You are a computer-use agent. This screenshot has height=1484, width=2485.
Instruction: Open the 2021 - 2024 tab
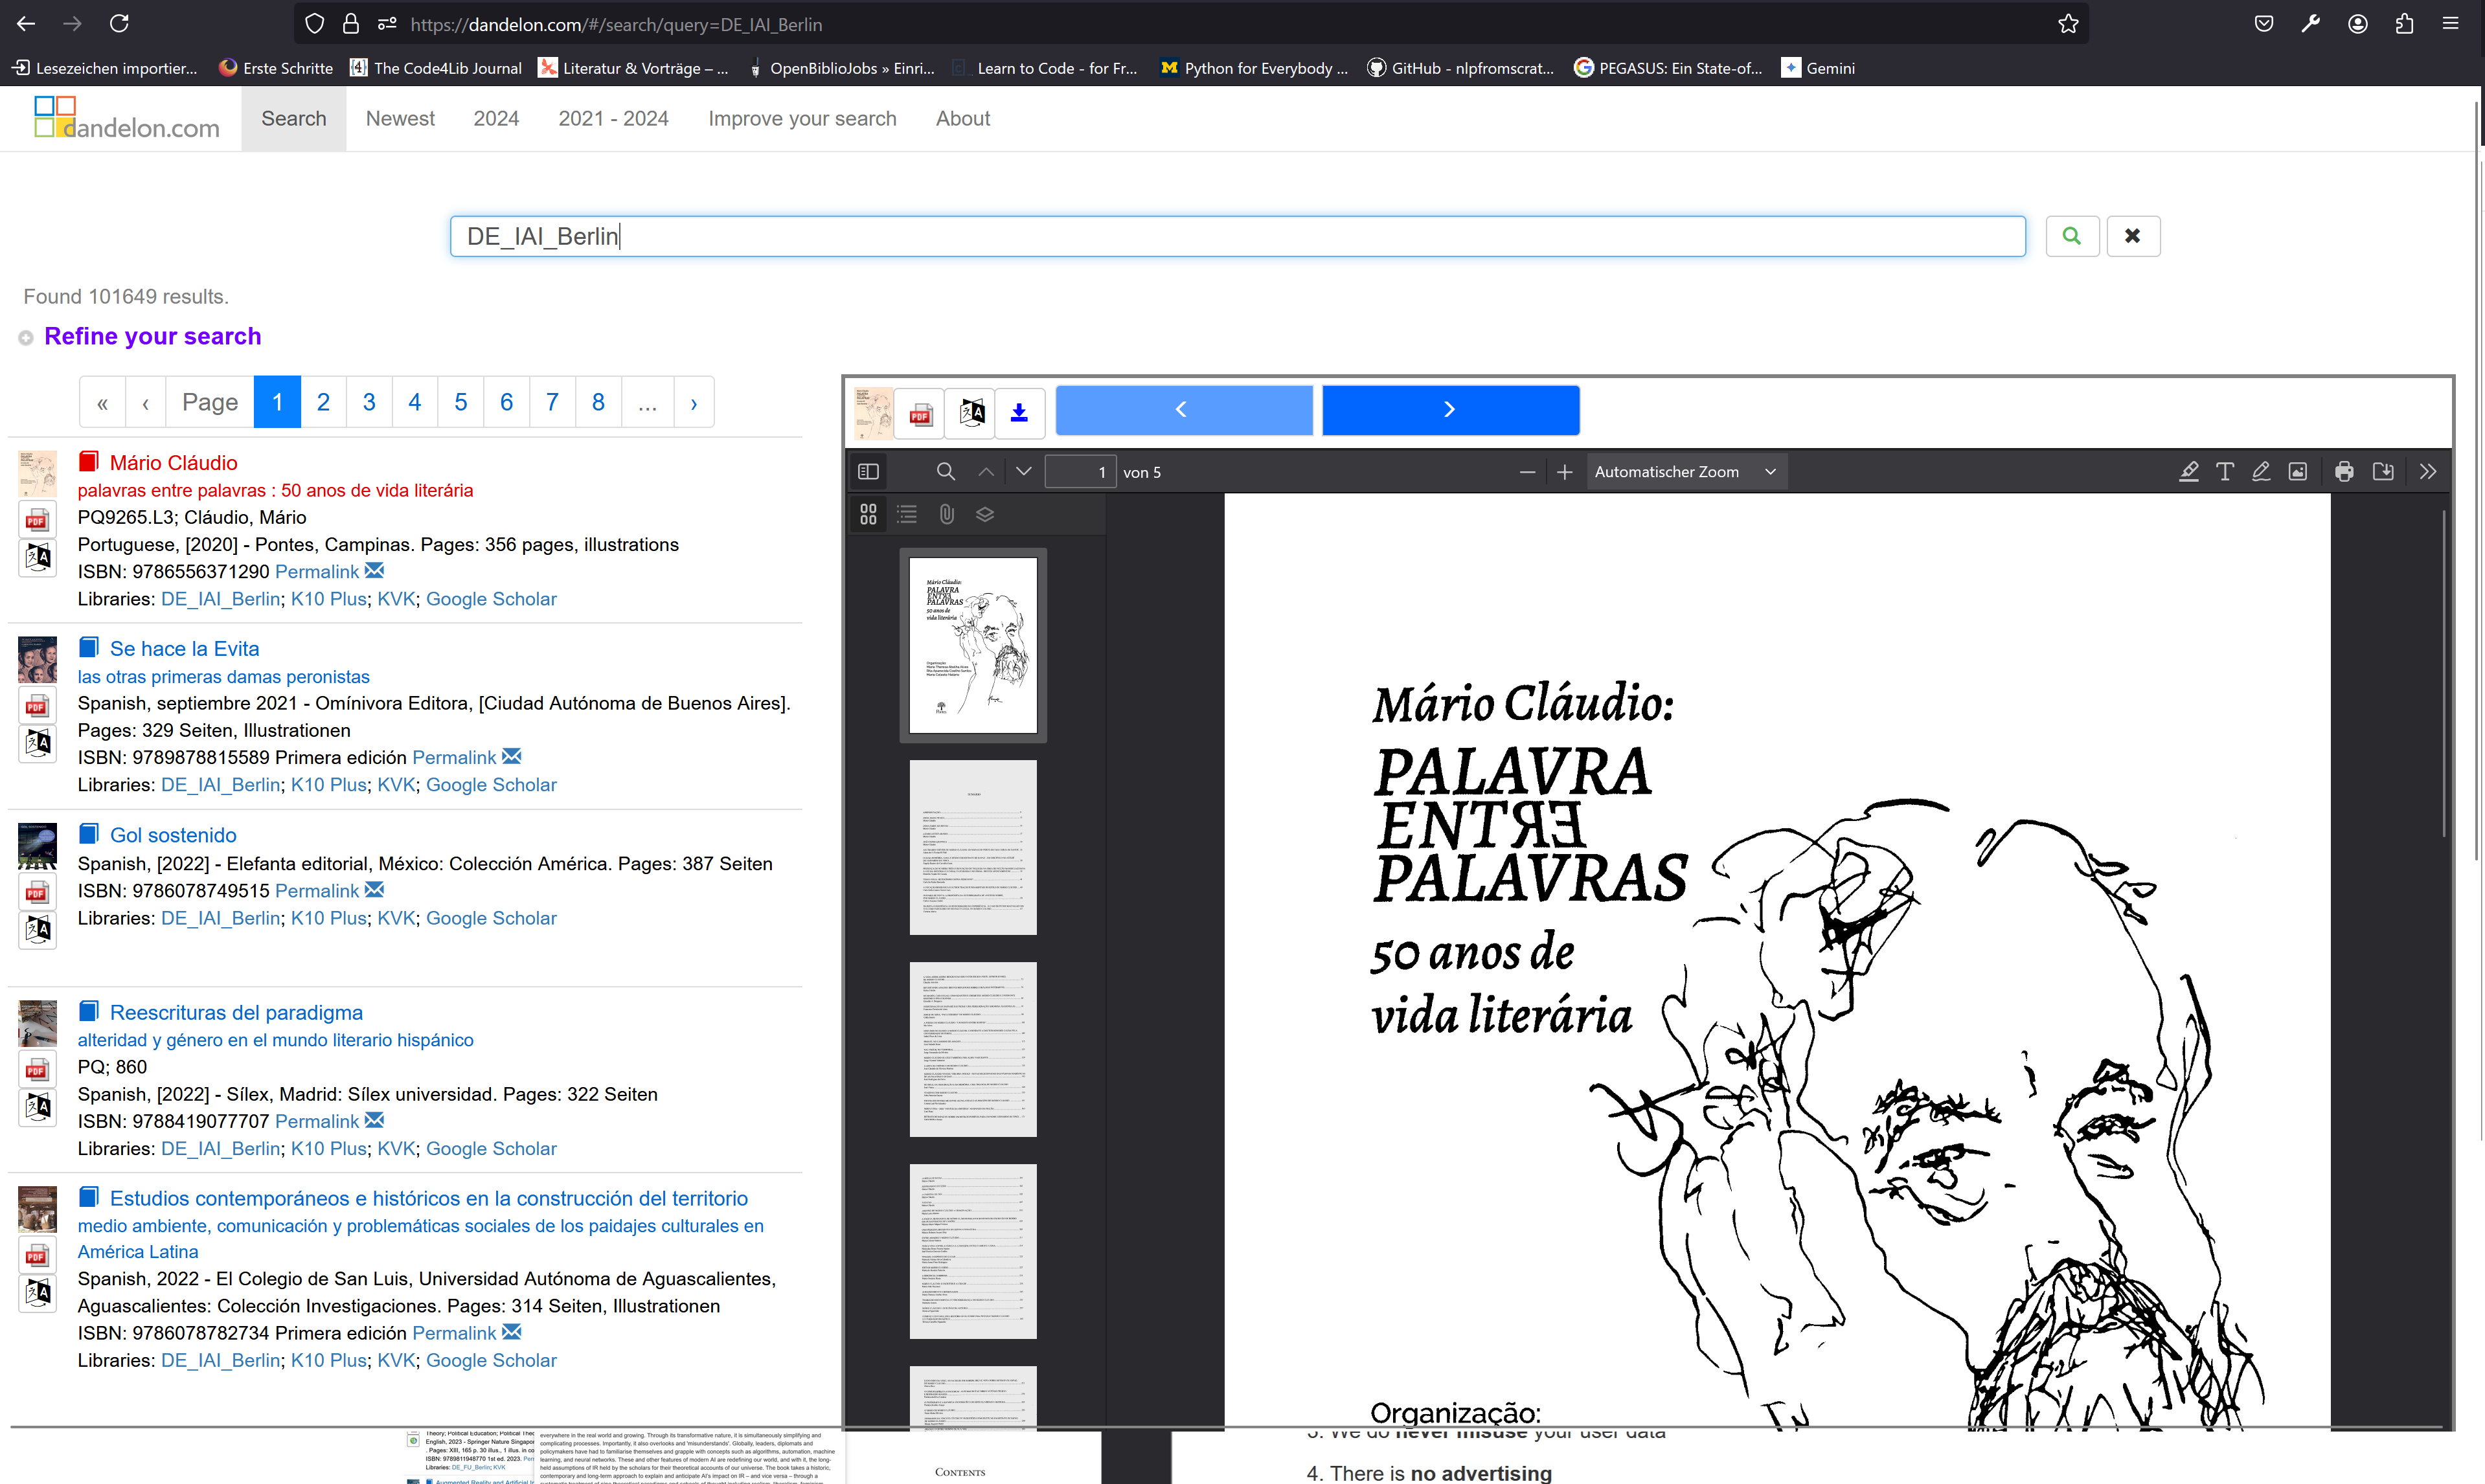pos(613,118)
